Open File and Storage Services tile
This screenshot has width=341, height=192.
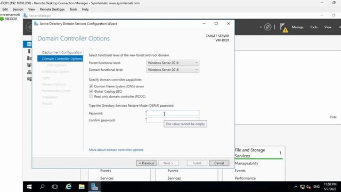[250, 153]
